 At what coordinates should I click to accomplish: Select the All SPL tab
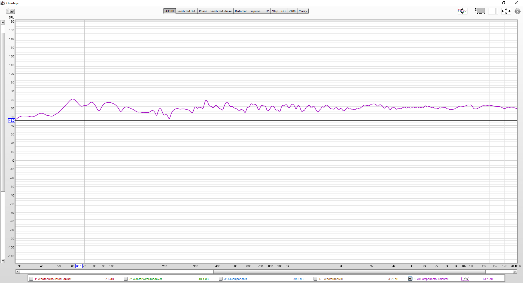point(170,11)
